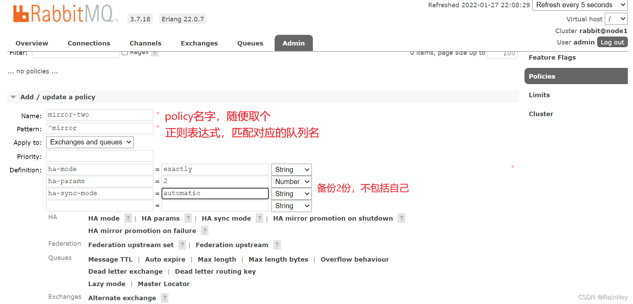Focus the Filter input field
Image resolution: width=633 pixels, height=304 pixels.
[76, 54]
